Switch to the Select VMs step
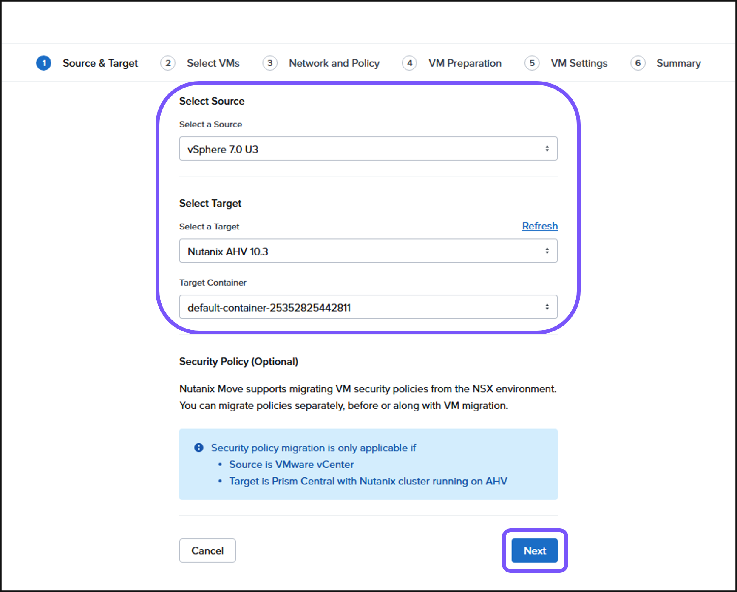737x592 pixels. point(213,63)
